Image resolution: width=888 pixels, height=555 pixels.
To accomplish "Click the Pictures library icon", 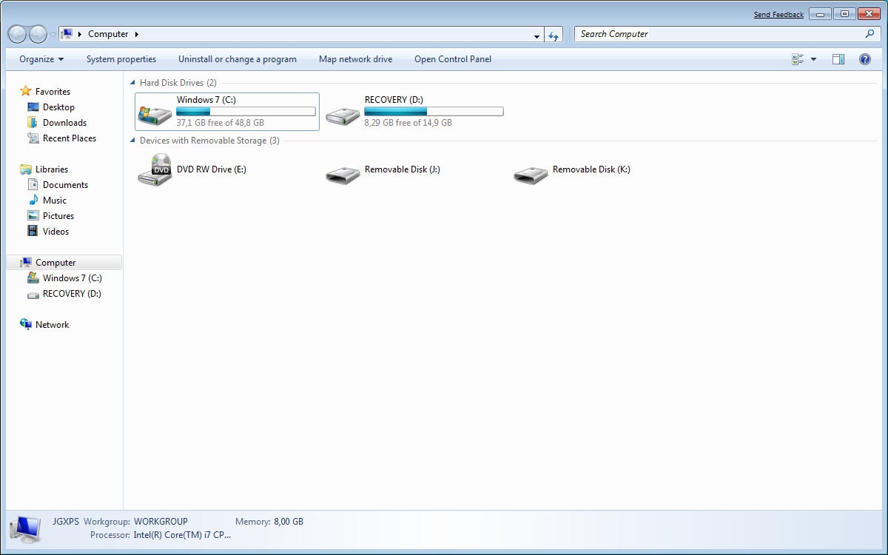I will click(33, 216).
